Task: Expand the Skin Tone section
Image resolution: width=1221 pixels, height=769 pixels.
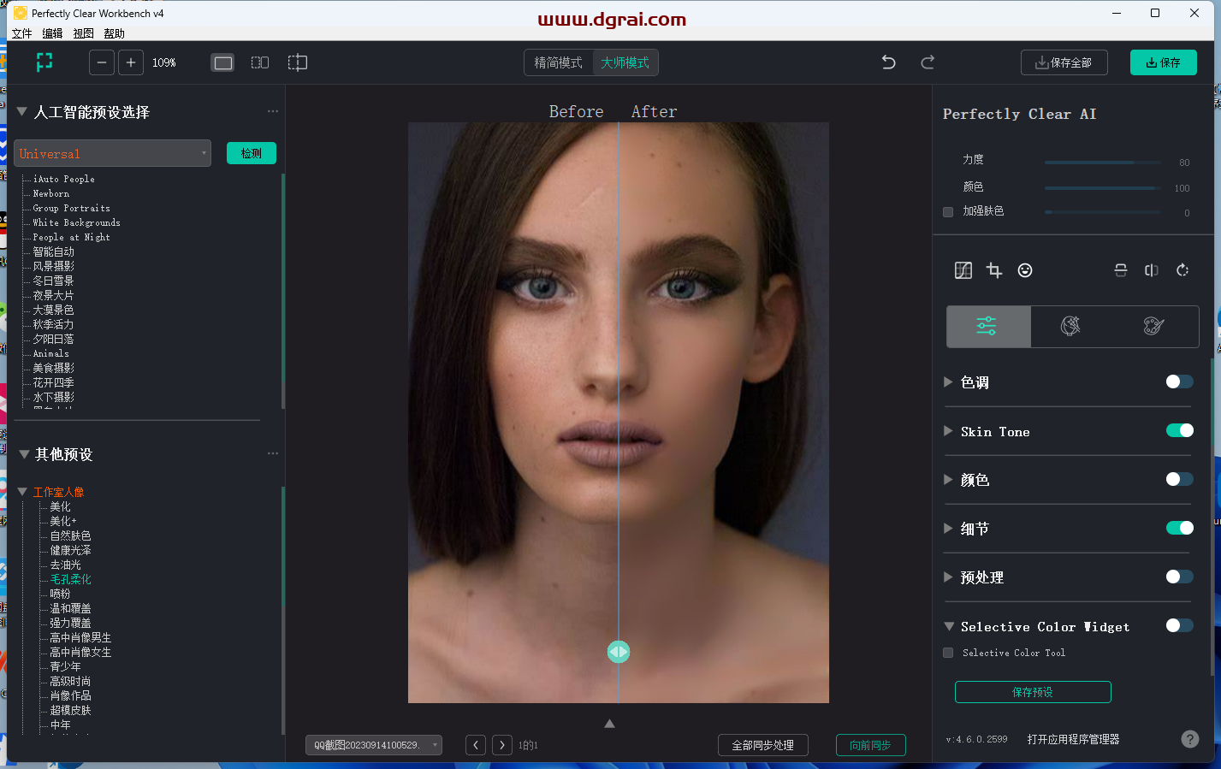Action: [948, 430]
